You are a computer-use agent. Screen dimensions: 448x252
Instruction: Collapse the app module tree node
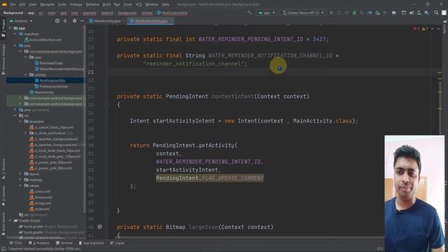(x=10, y=28)
